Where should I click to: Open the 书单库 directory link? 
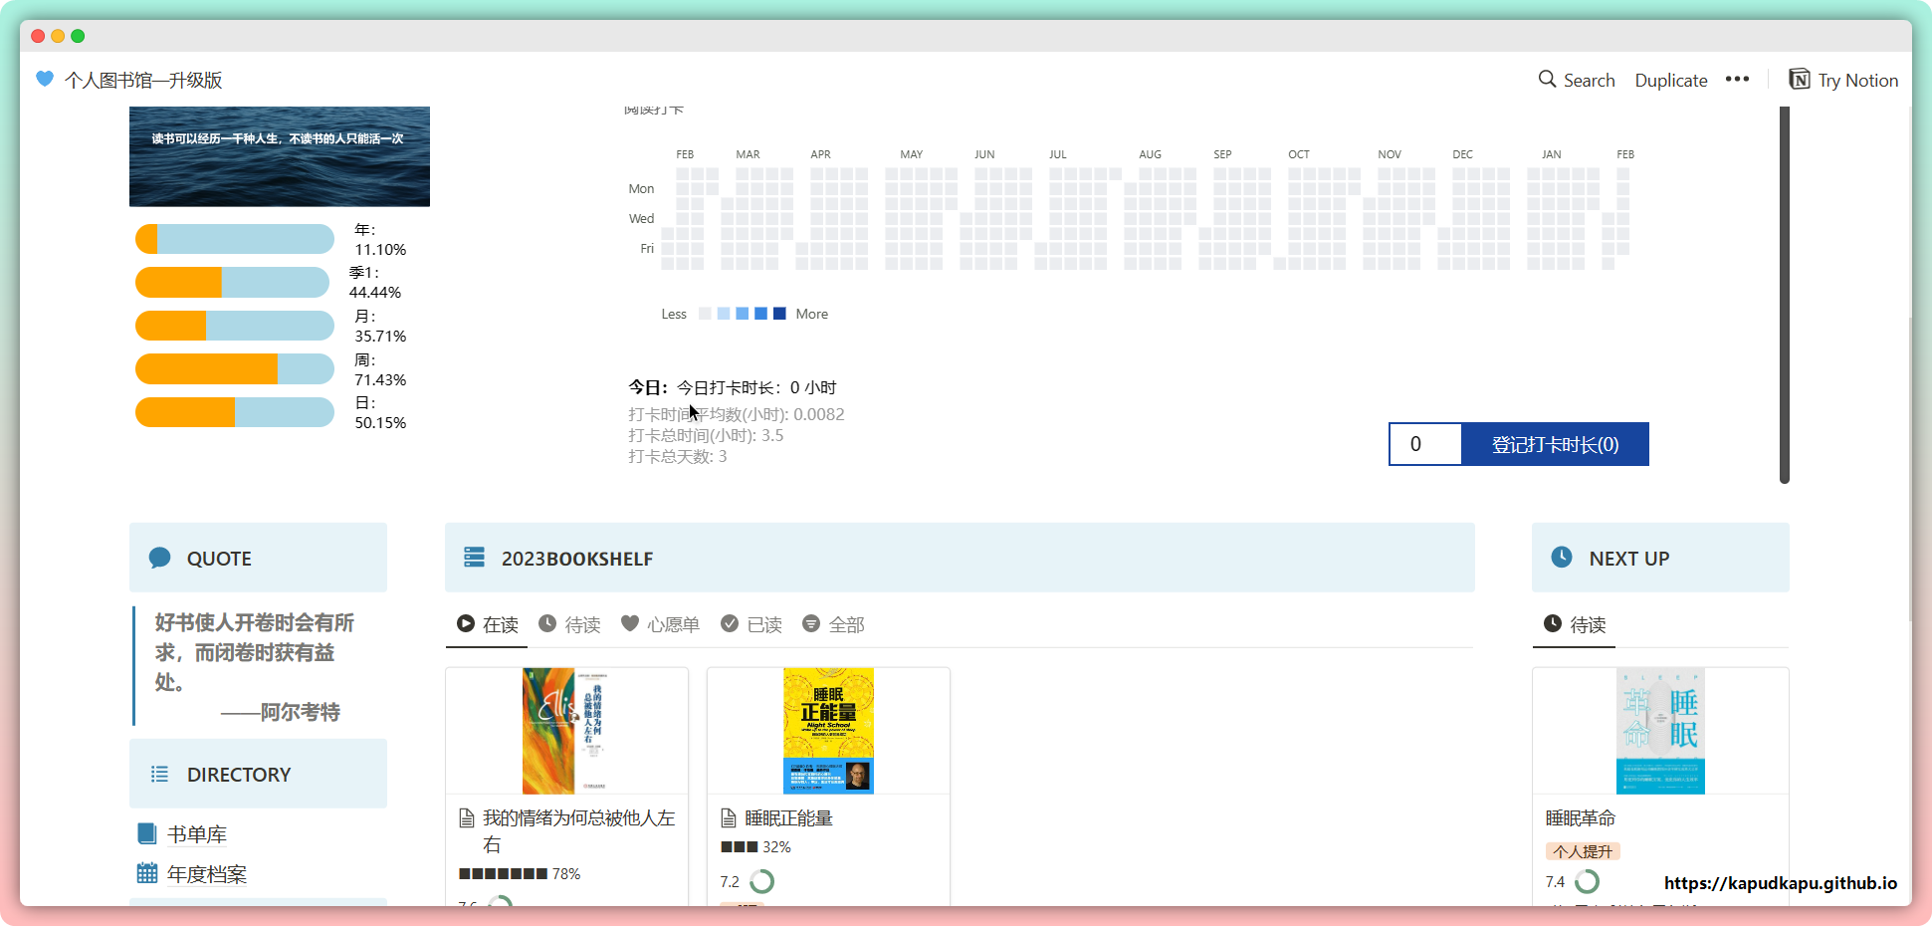pyautogui.click(x=197, y=834)
